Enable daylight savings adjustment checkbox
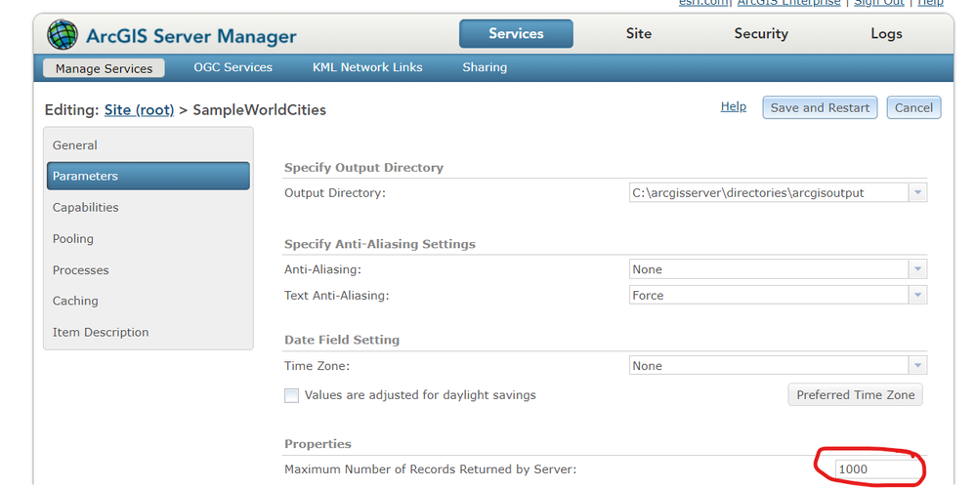 [291, 395]
